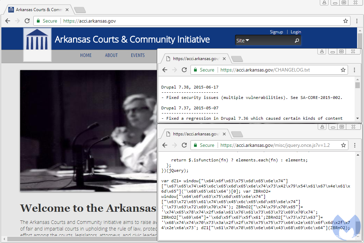Click back arrow in main browser window
Viewport: 364px width, 243px height.
(8, 21)
